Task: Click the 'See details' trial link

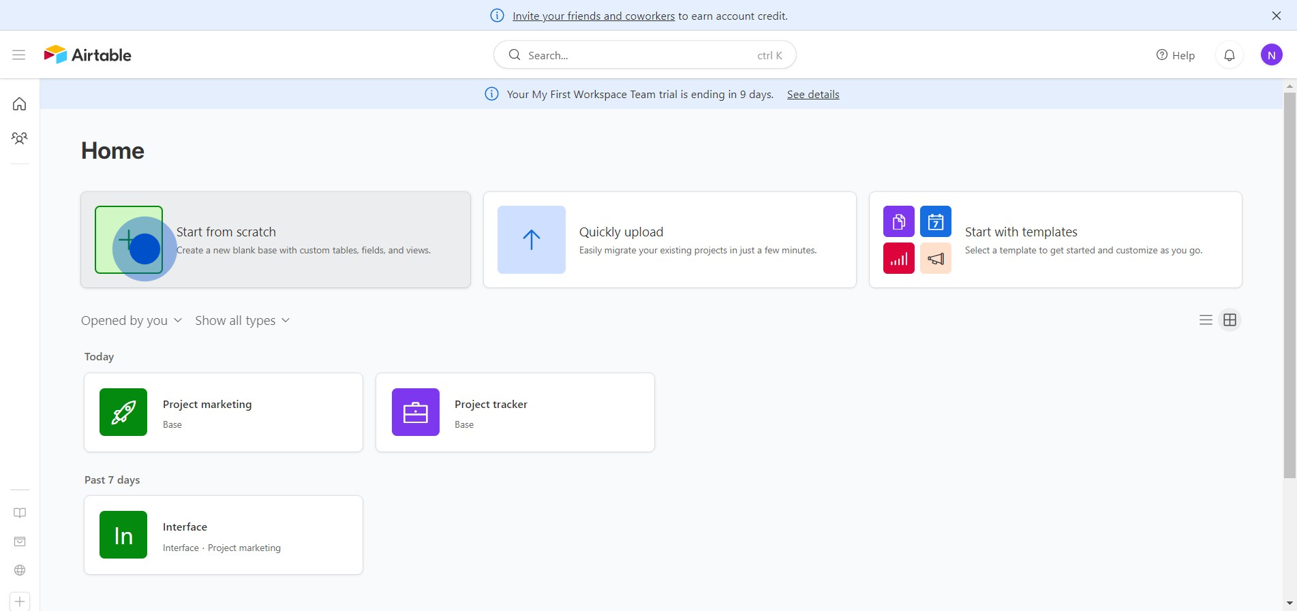Action: pyautogui.click(x=812, y=95)
